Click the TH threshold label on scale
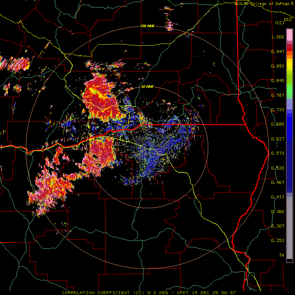This screenshot has width=295, height=295. (x=282, y=255)
